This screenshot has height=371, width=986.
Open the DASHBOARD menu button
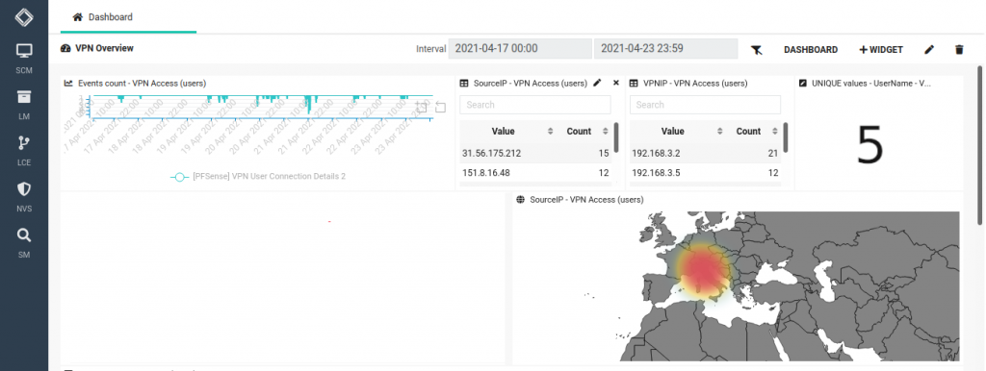click(x=811, y=50)
